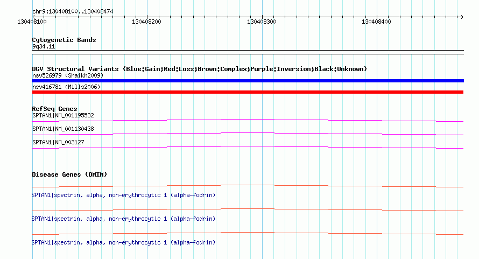Screen dimensions: 479x259
Task: Open the DGV Structural Variants track title
Action: click(x=200, y=69)
